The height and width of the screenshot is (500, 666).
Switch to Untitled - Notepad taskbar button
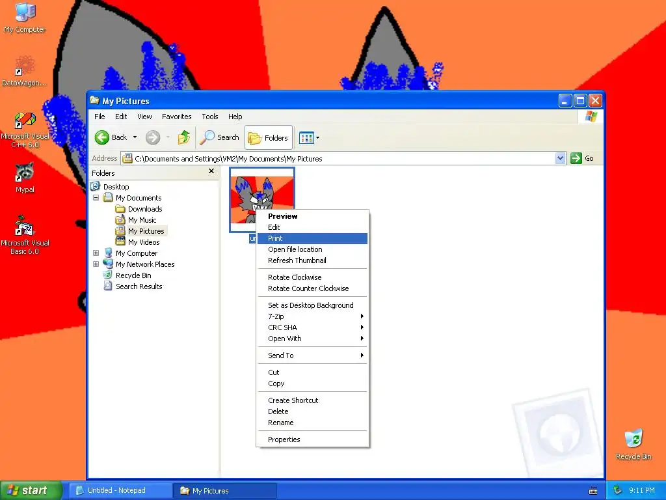120,491
